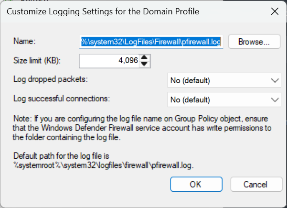Click the Log successful connections: label
The height and width of the screenshot is (208, 287).
coord(62,99)
